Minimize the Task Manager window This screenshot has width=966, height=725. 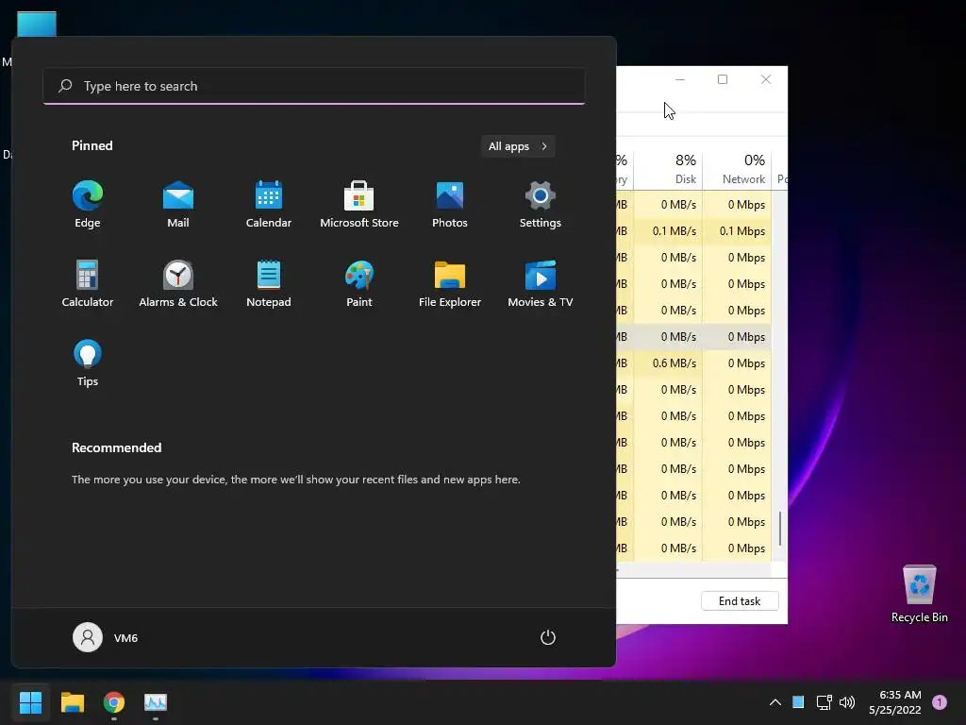pyautogui.click(x=680, y=79)
